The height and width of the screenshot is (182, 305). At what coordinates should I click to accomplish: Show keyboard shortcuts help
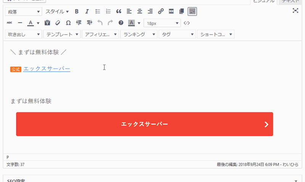121,23
